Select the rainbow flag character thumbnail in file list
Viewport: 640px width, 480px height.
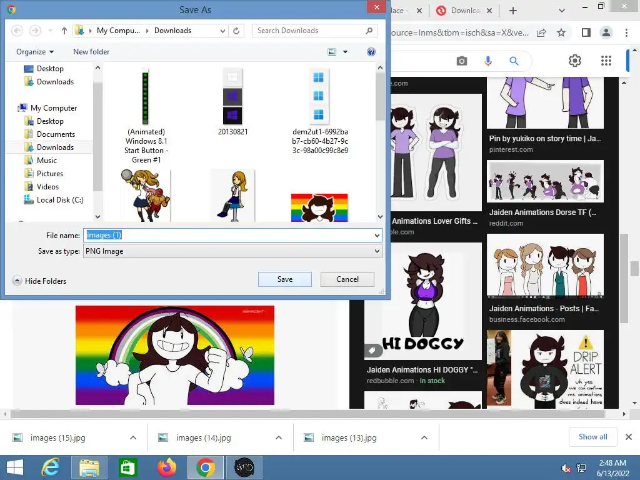coord(319,207)
